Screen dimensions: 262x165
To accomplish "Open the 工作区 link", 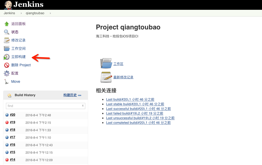I will (x=118, y=64).
